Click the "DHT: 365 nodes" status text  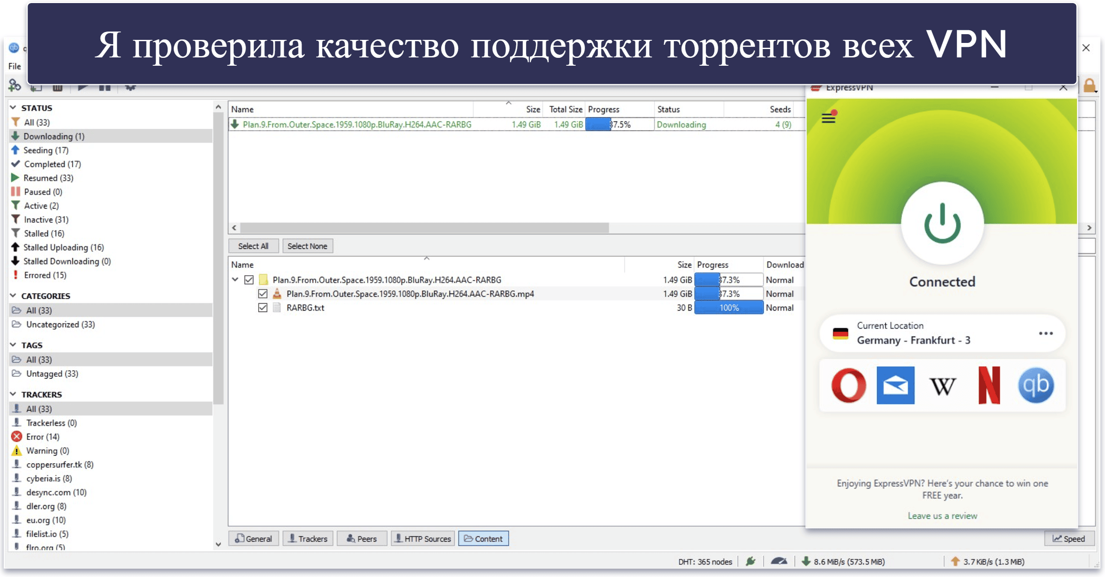click(705, 561)
